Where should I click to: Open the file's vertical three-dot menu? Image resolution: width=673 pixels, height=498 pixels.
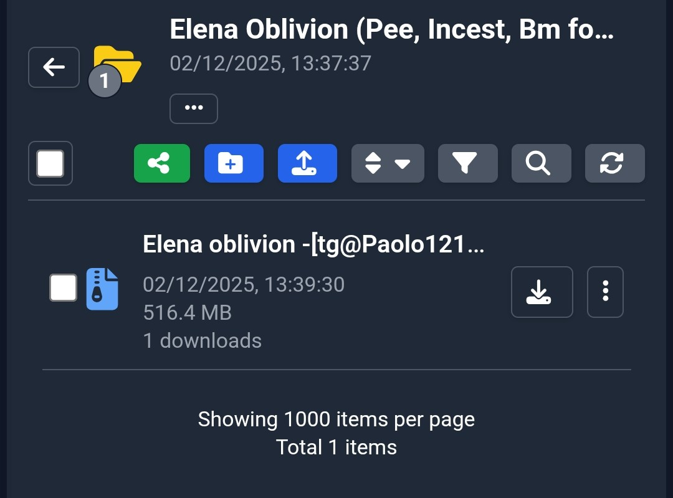pyautogui.click(x=605, y=292)
